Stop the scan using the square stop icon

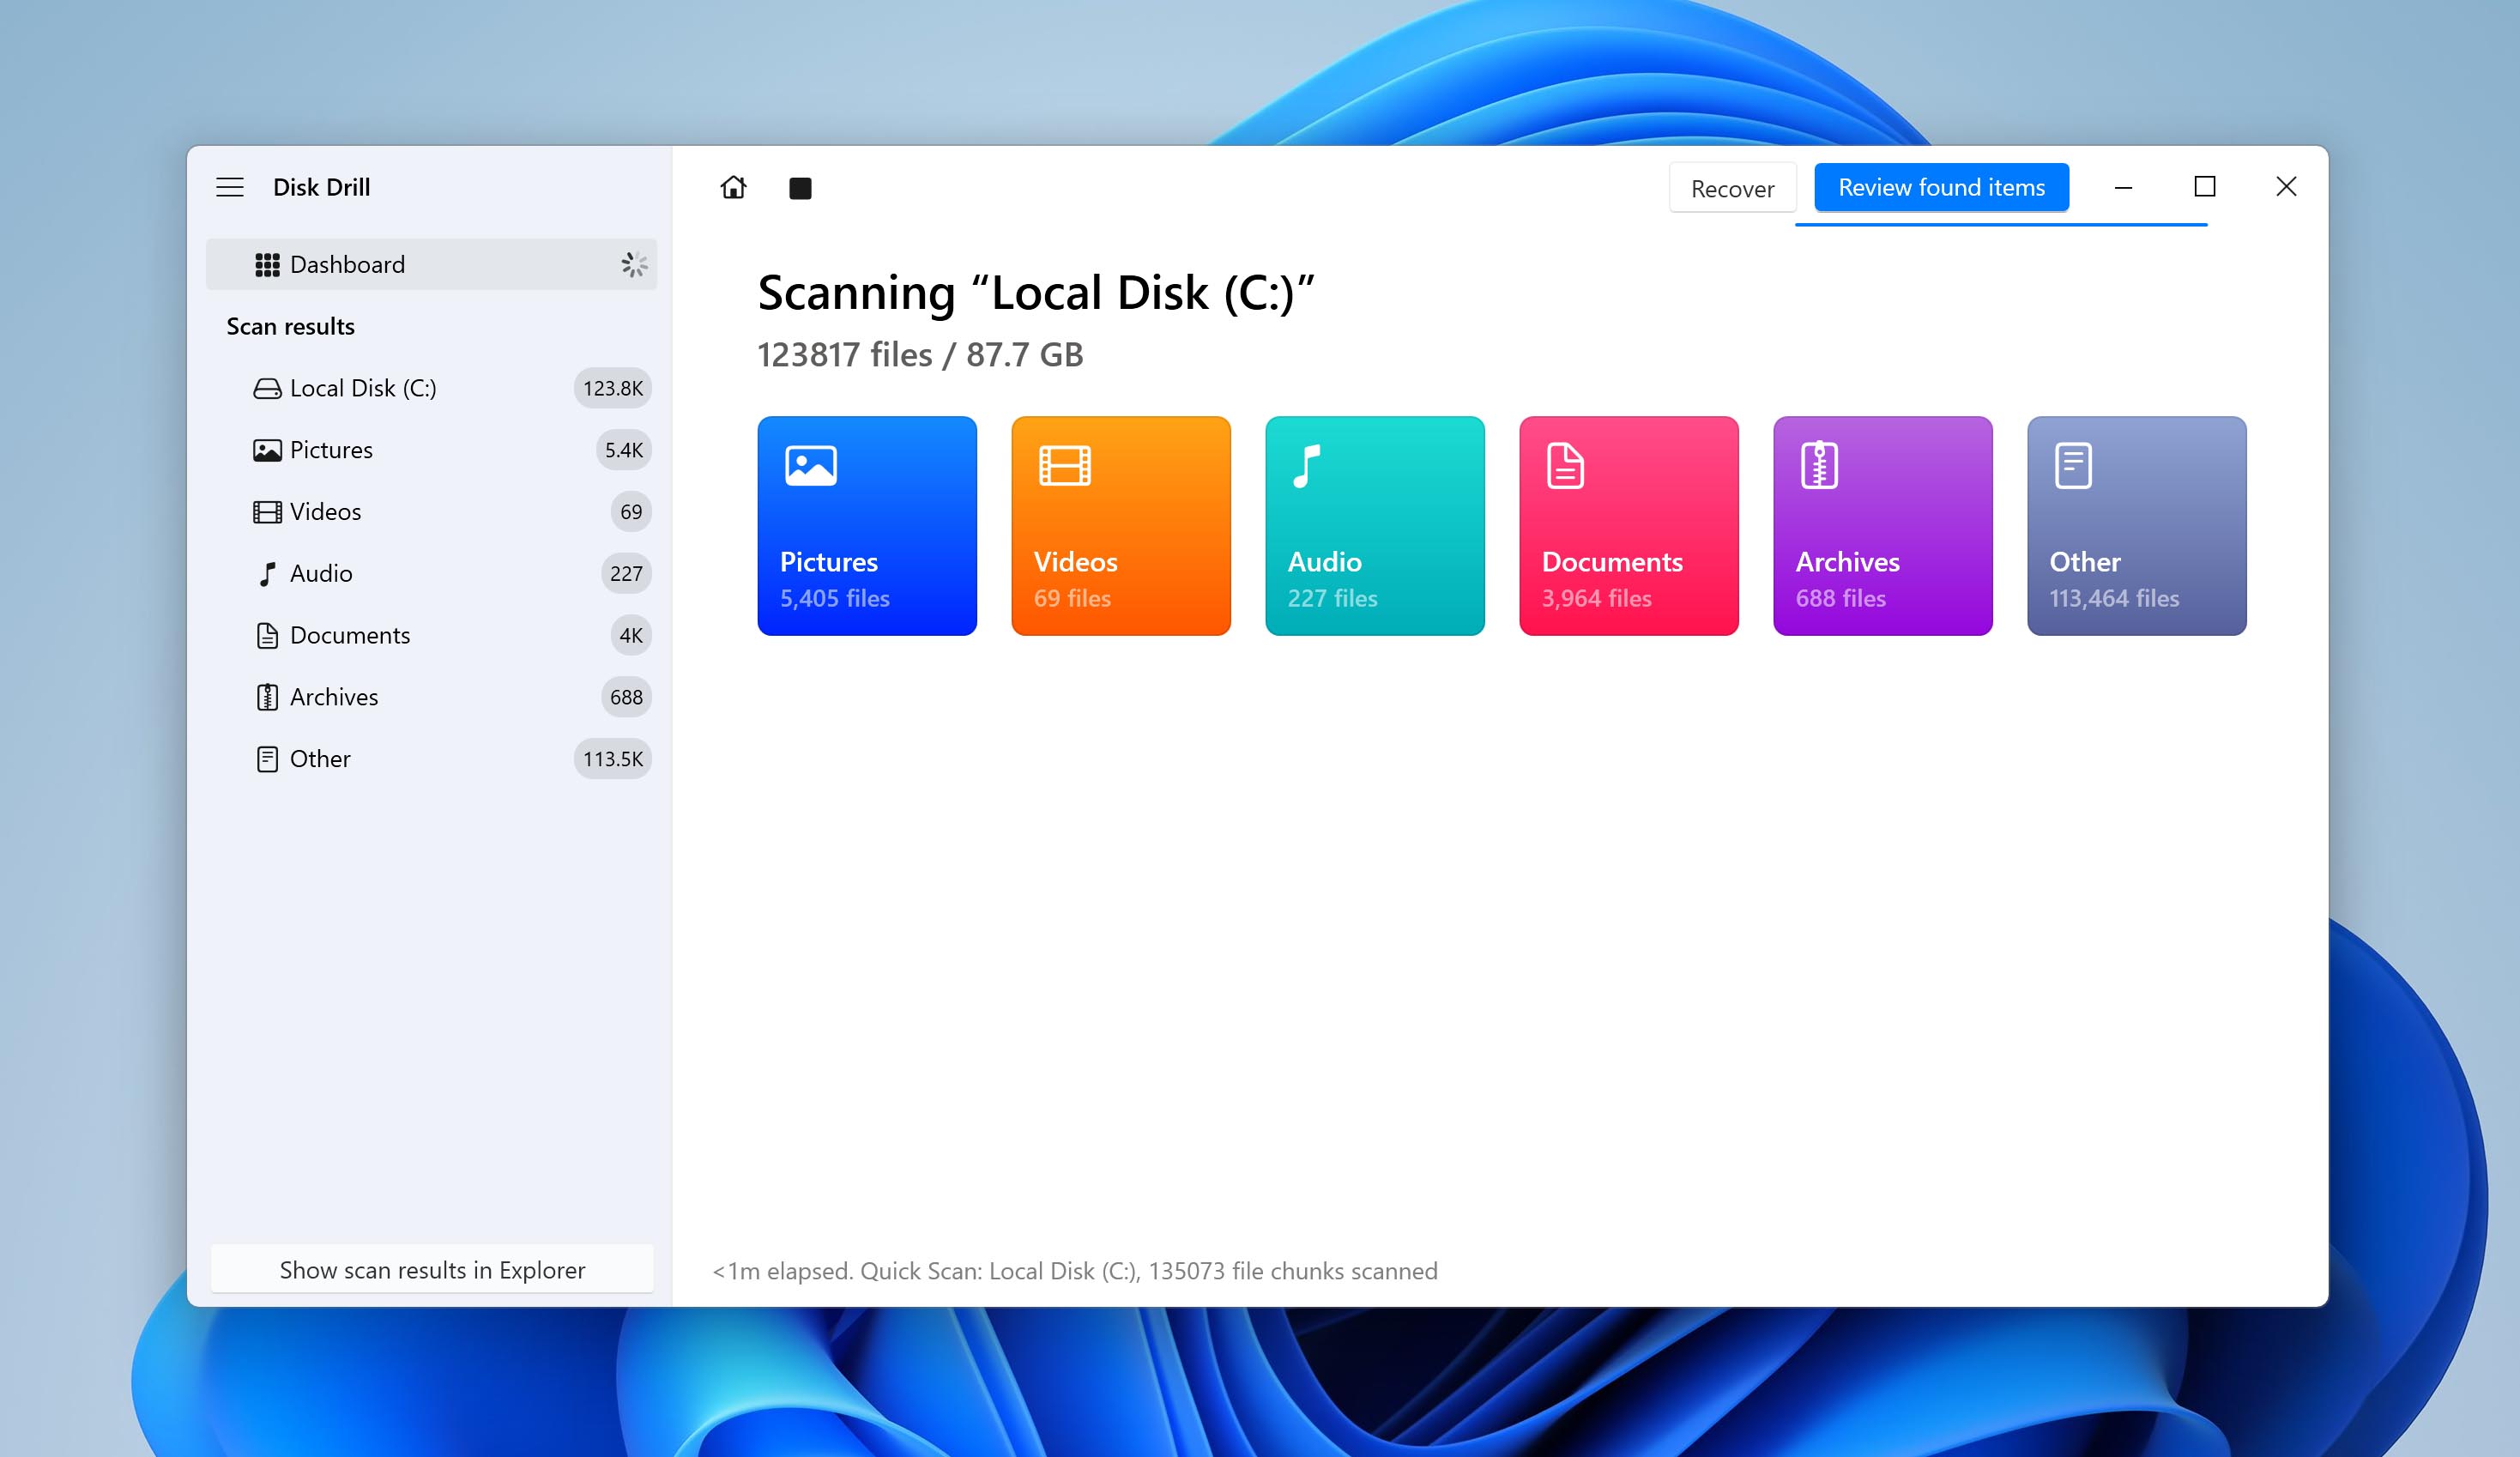point(800,187)
